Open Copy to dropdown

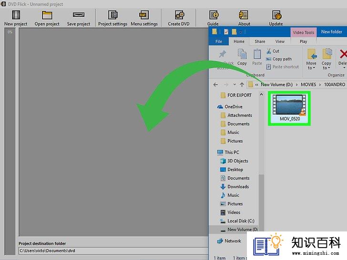[x=327, y=59]
